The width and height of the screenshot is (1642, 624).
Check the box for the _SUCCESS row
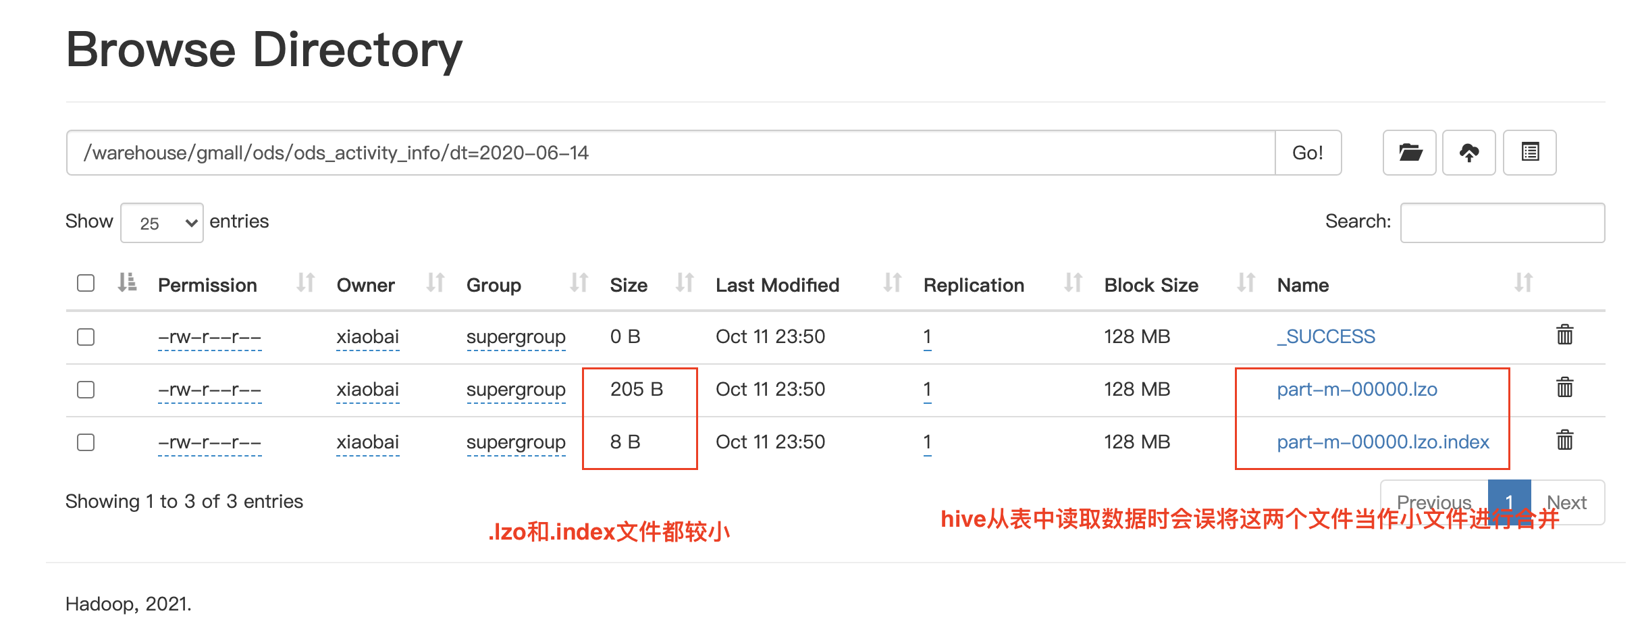(86, 337)
